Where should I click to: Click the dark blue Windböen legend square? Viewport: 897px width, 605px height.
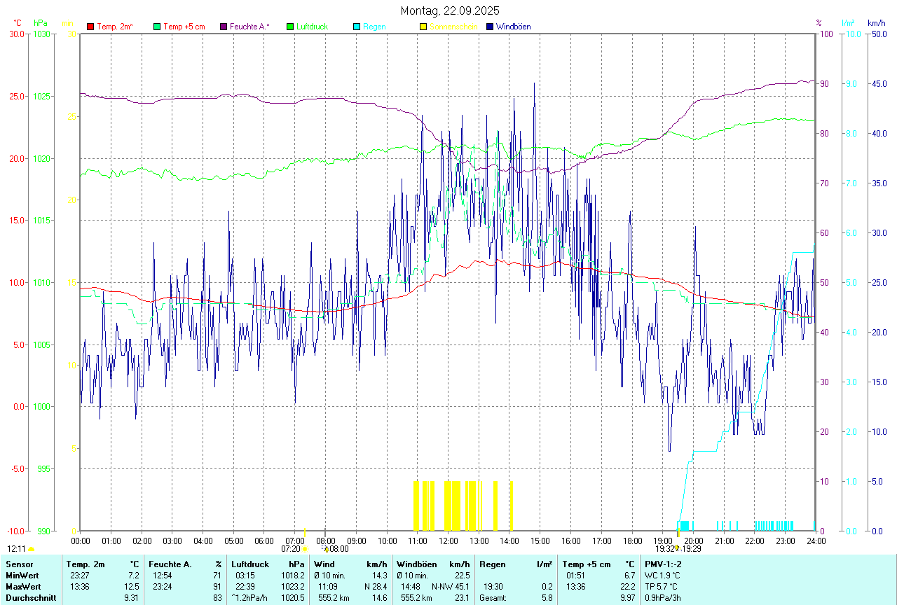[x=490, y=27]
